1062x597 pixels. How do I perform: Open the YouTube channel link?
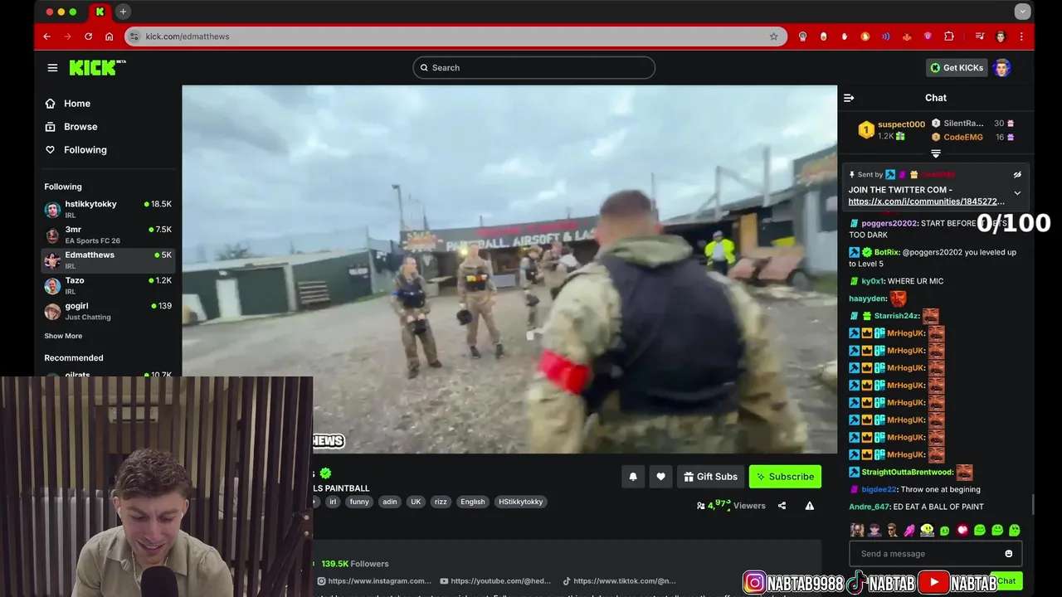click(x=495, y=581)
